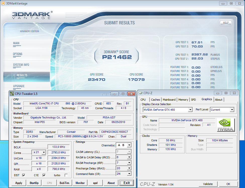
Task: Click the BCLK 133,0 MHz field
Action: (x=59, y=147)
